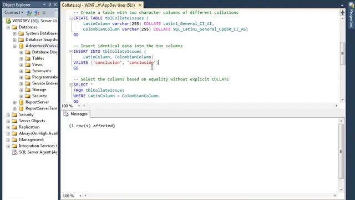Select the Replication folder
Image resolution: width=355 pixels, height=200 pixels.
point(29,127)
